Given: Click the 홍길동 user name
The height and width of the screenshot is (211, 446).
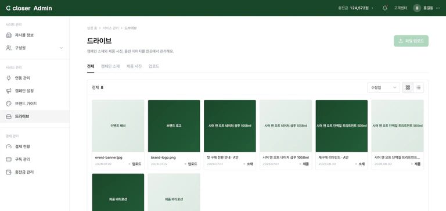Looking at the screenshot, I should click(x=428, y=8).
